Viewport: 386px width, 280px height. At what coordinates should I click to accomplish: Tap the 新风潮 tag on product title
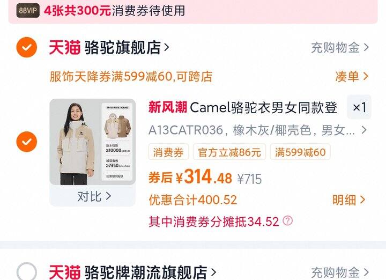point(168,107)
